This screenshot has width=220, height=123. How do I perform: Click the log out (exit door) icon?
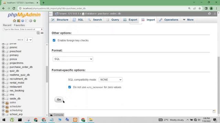pyautogui.click(x=19, y=21)
